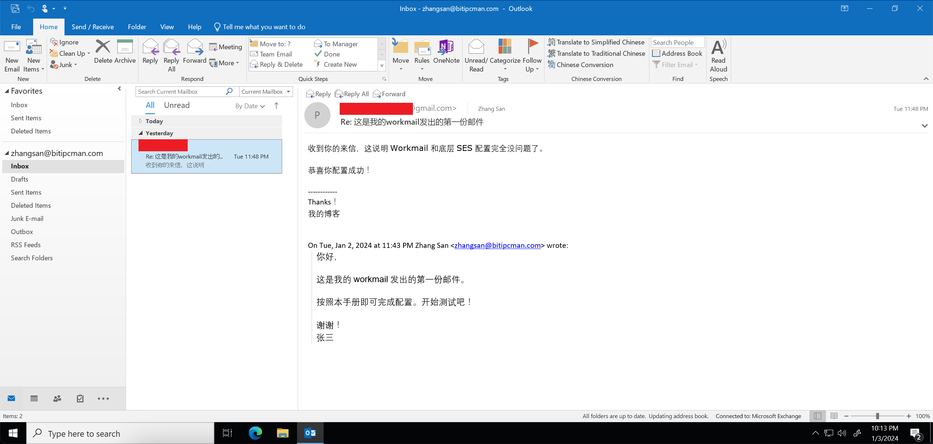Ignore this conversation
Viewport: 933px width, 444px height.
pos(65,42)
